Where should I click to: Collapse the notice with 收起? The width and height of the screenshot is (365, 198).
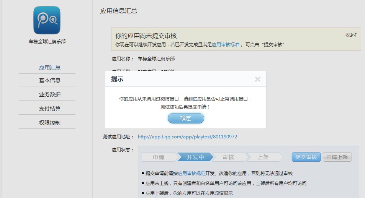coord(351,35)
